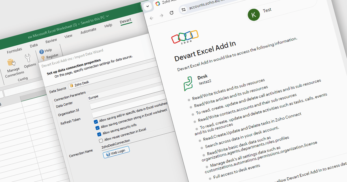Click the Register key icon
Screen dimensions: 347x182
43,58
